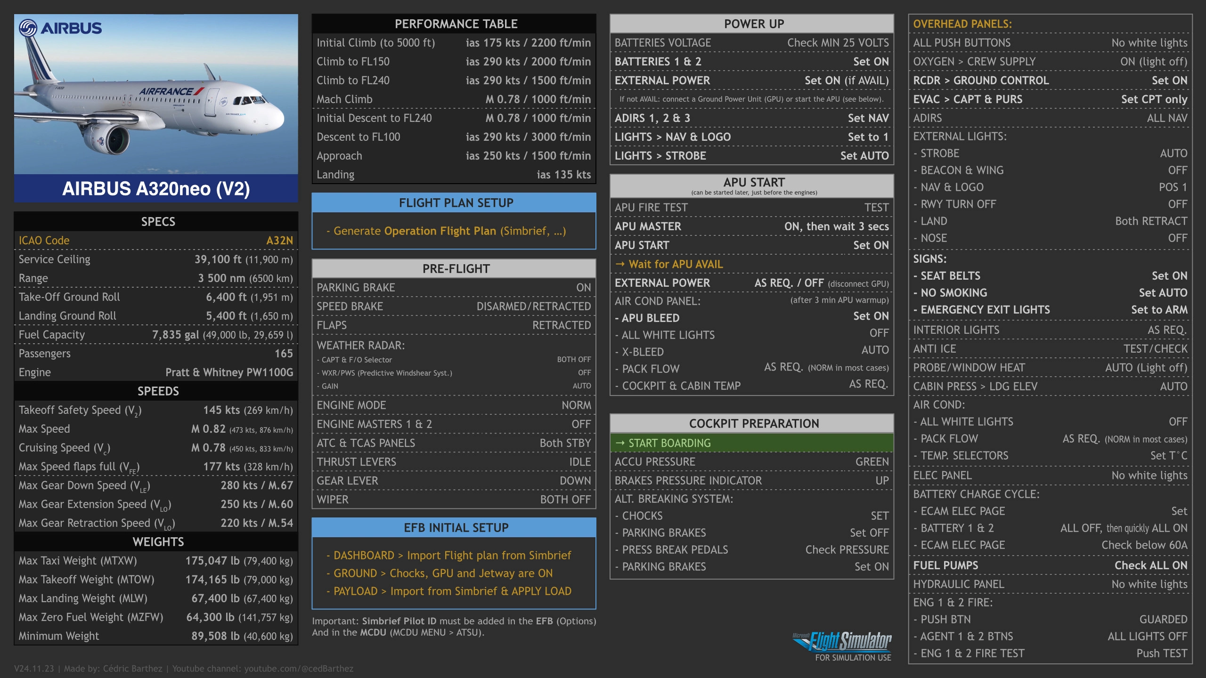Select the SPEEDS section header

(x=156, y=391)
